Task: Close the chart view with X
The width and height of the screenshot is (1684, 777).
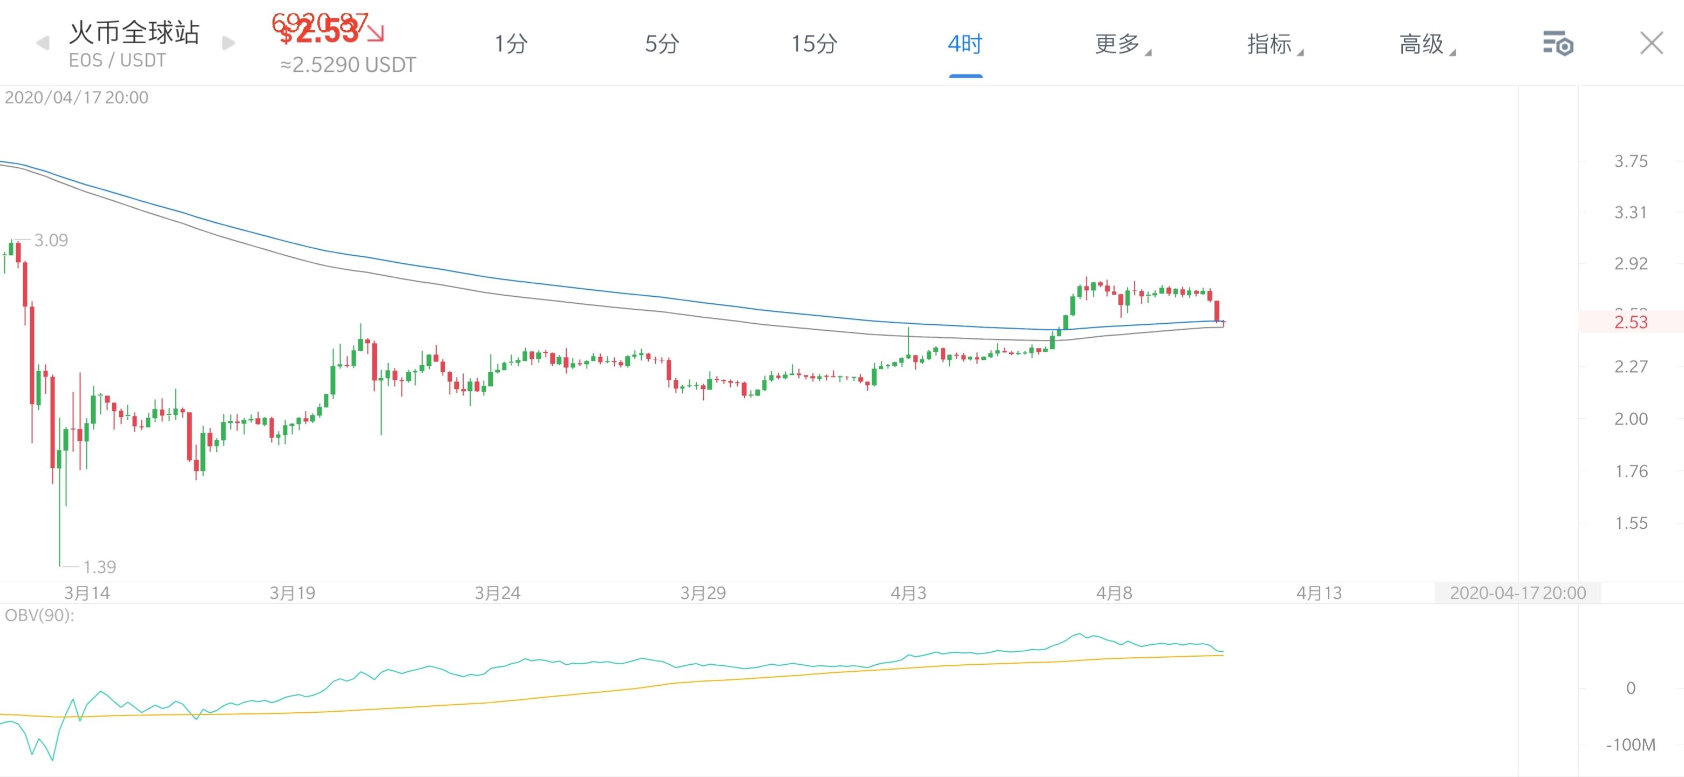Action: point(1651,43)
